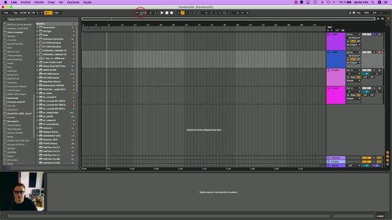Expand the Gate device in browser
The width and height of the screenshot is (392, 220).
37,35
